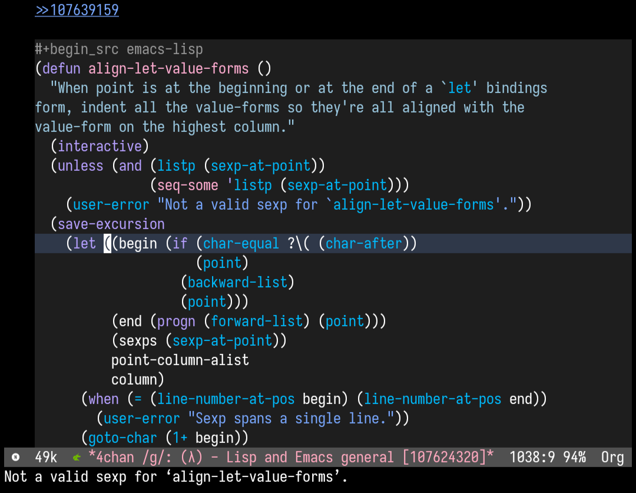This screenshot has height=493, width=636.
Task: Place cursor on align-let-value-forms function name
Action: coord(168,68)
